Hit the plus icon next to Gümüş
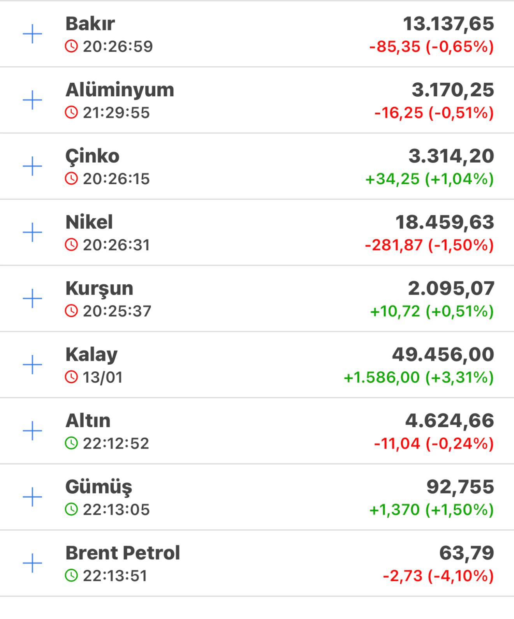 click(x=32, y=497)
